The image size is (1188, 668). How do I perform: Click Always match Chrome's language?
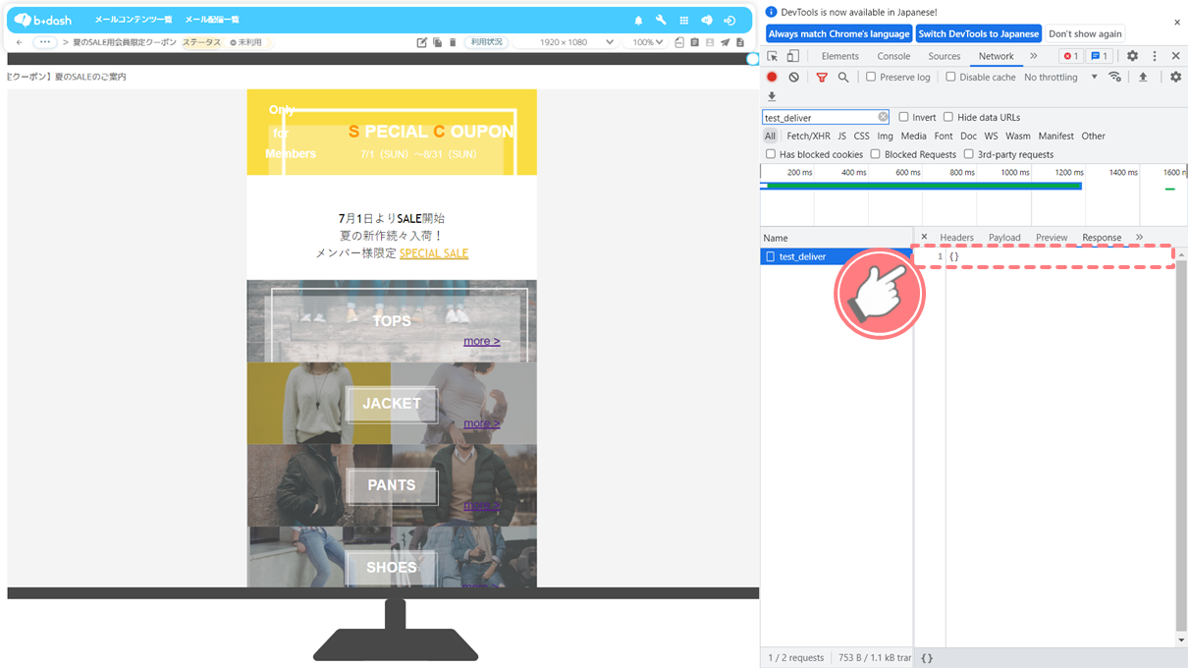click(x=838, y=33)
